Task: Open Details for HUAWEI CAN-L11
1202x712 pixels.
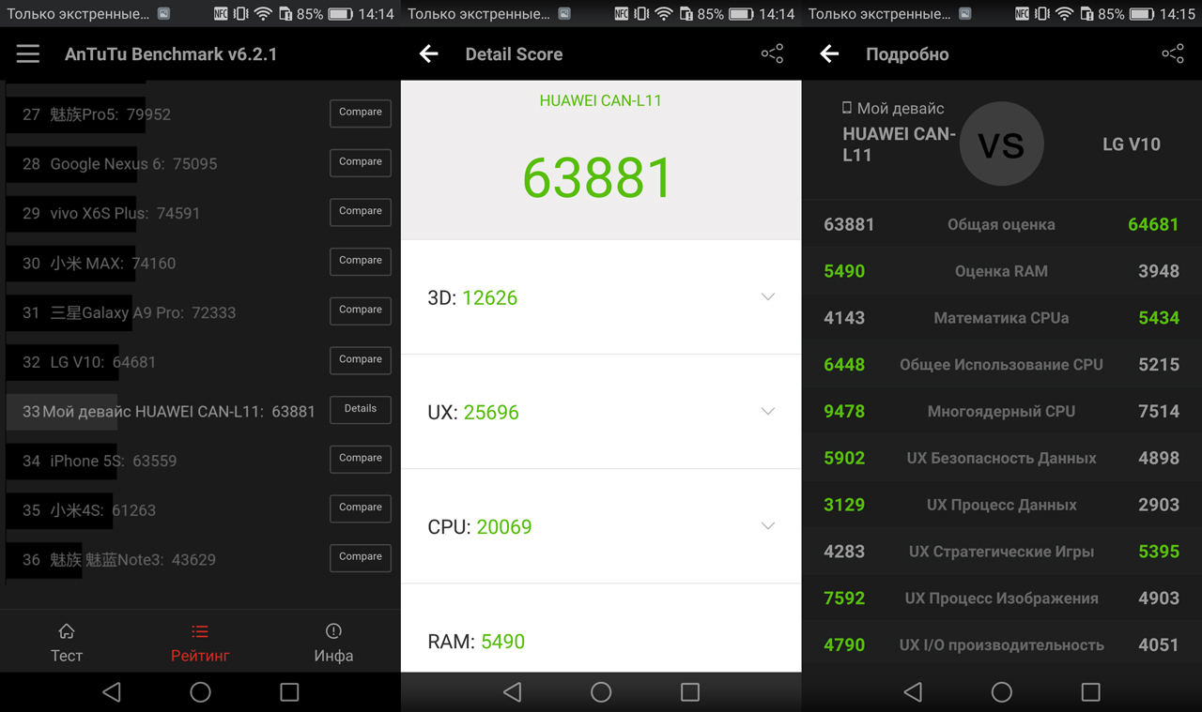Action: [361, 409]
